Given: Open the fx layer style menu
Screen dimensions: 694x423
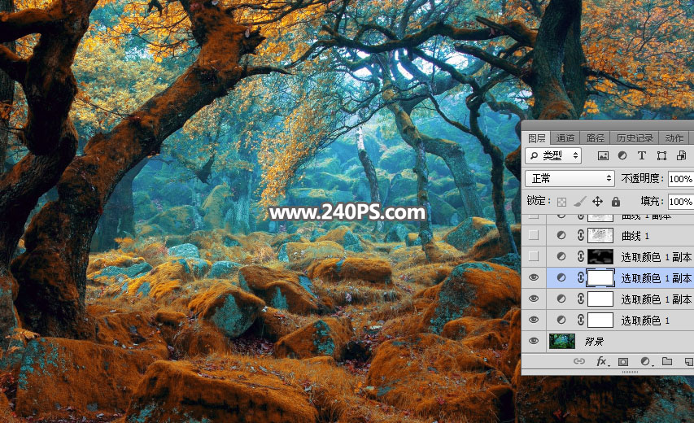Looking at the screenshot, I should pyautogui.click(x=602, y=361).
